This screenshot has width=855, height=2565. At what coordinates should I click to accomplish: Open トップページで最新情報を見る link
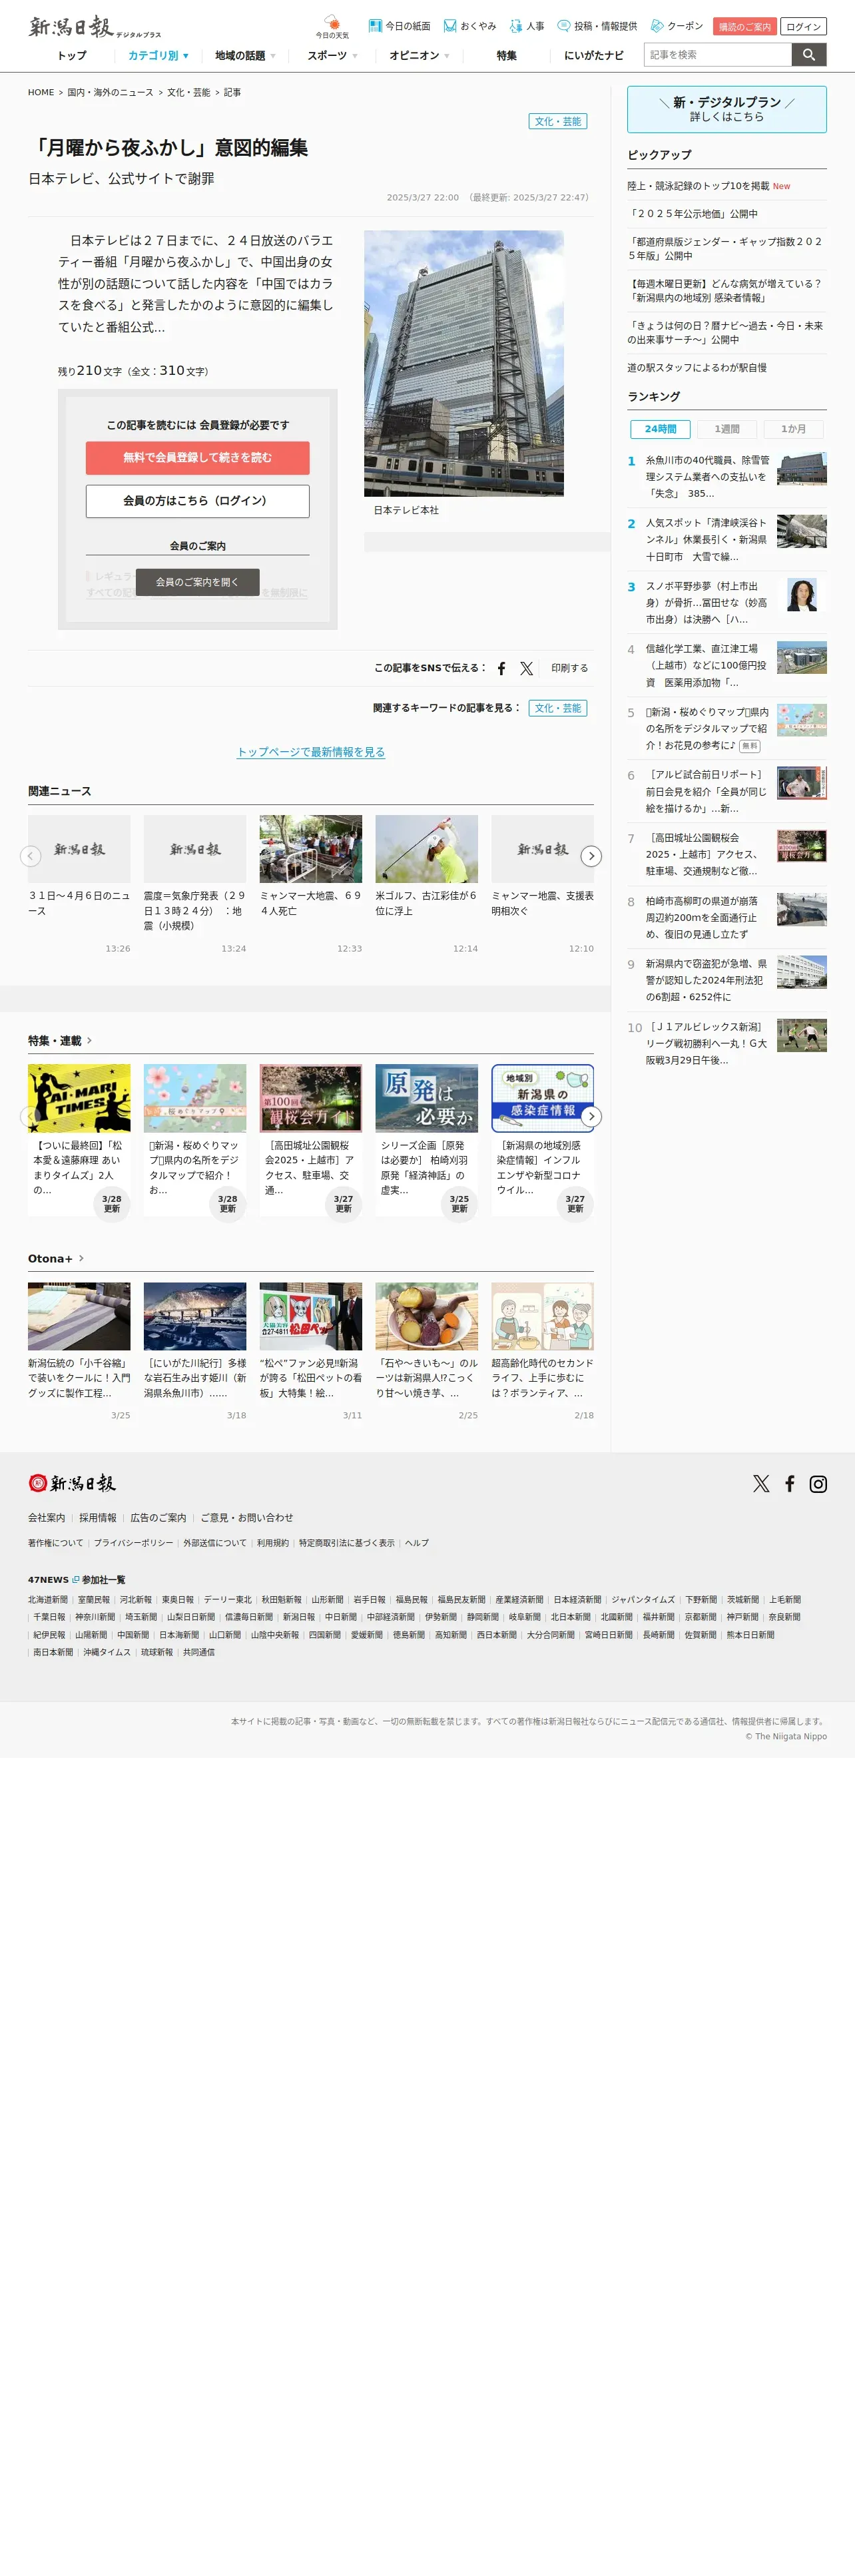pos(310,752)
